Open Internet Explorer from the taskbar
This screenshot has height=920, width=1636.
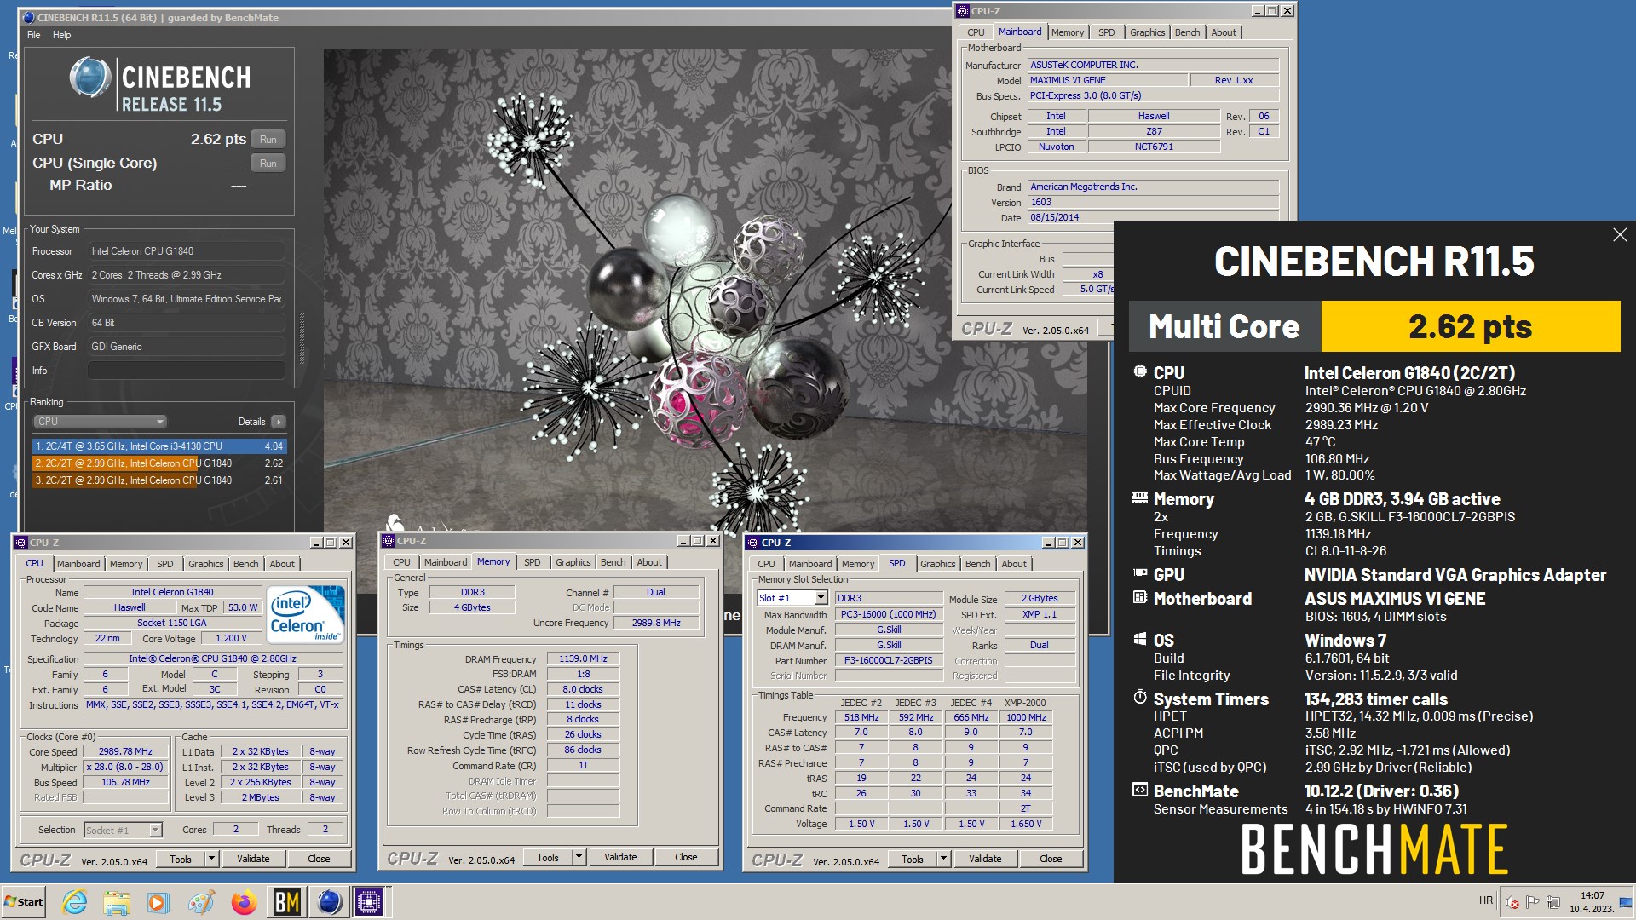coord(75,901)
